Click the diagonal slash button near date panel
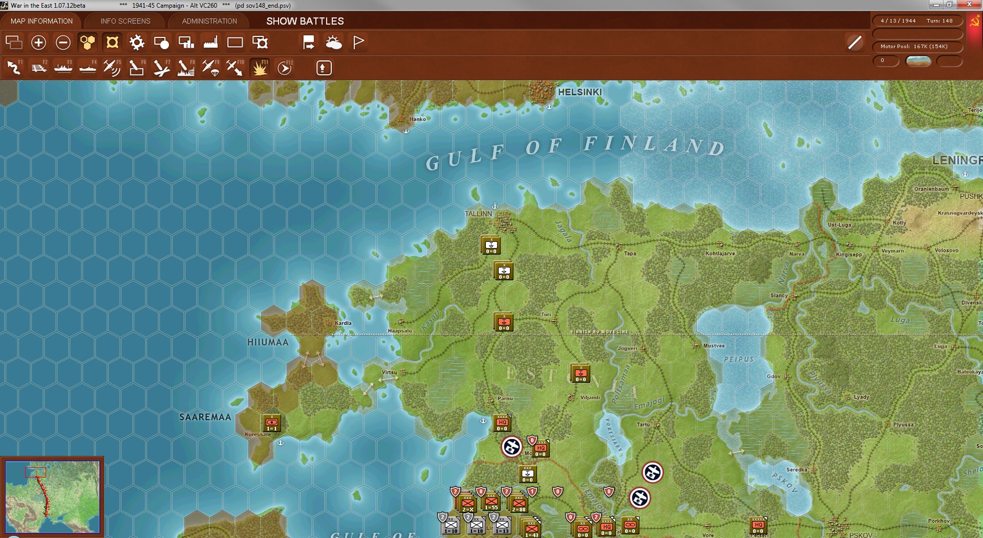The image size is (983, 538). tap(854, 42)
